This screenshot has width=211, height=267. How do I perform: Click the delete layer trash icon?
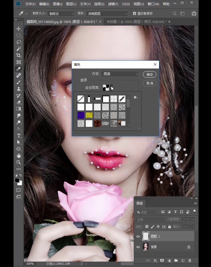pyautogui.click(x=190, y=260)
